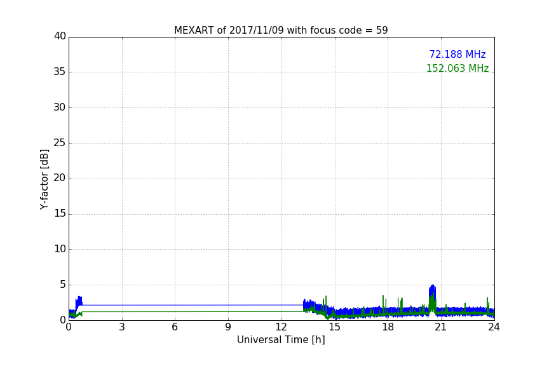Screen dimensions: 549x366
Task: Click the y-axis tick label '35'
Action: click(x=60, y=72)
